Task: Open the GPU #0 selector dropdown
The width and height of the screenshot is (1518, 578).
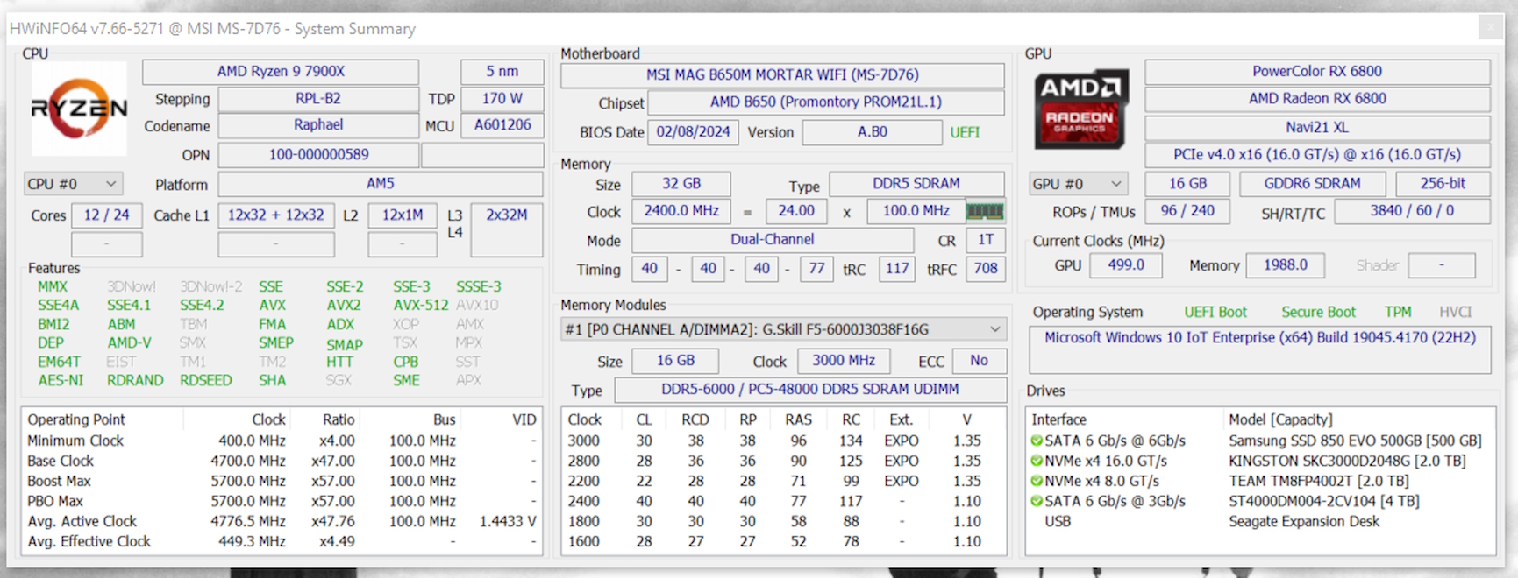Action: click(1078, 184)
